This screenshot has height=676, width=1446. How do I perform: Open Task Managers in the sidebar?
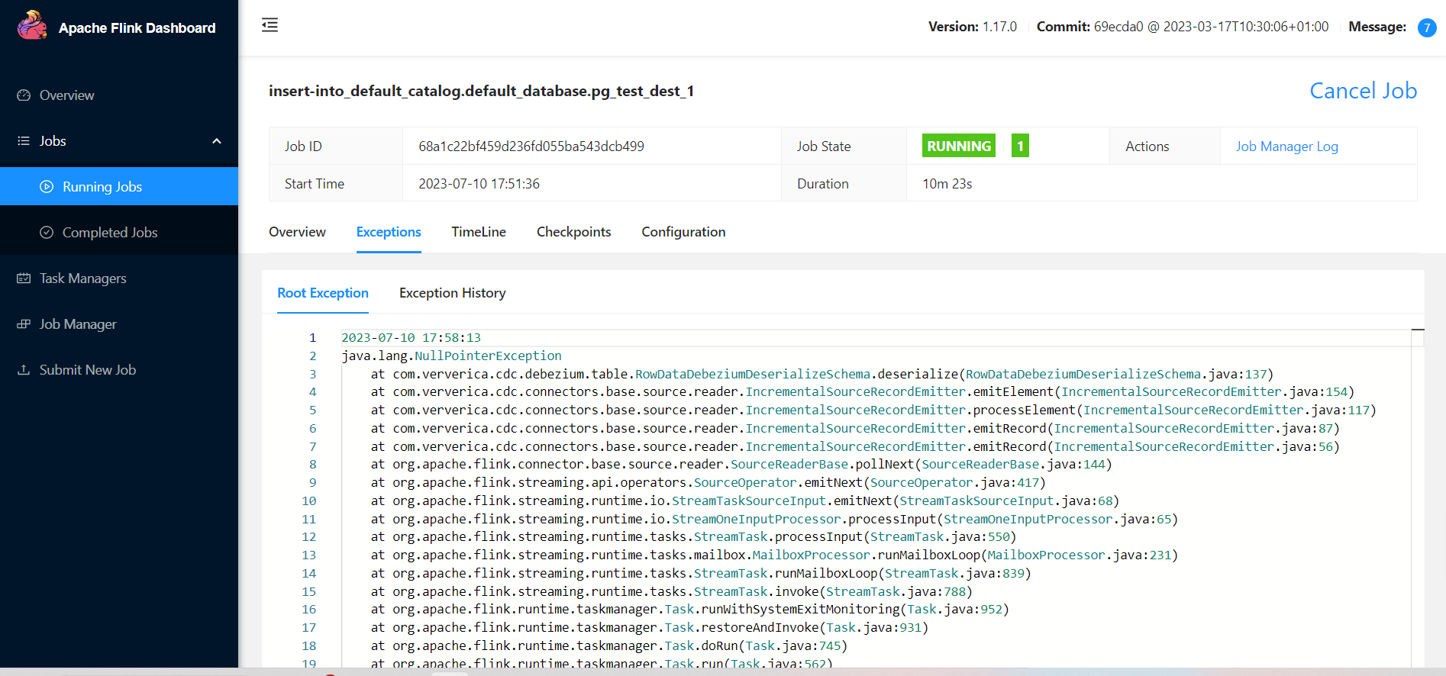[119, 278]
